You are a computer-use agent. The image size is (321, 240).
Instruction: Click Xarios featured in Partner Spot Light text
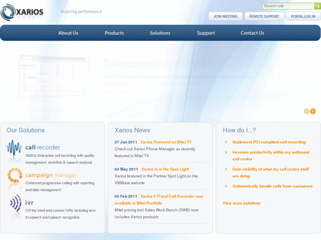click(x=156, y=180)
